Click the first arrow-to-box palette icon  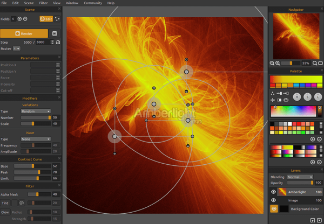coord(279,93)
